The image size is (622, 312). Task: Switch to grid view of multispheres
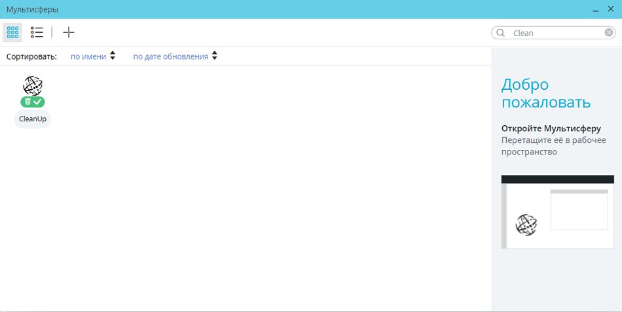[x=12, y=32]
